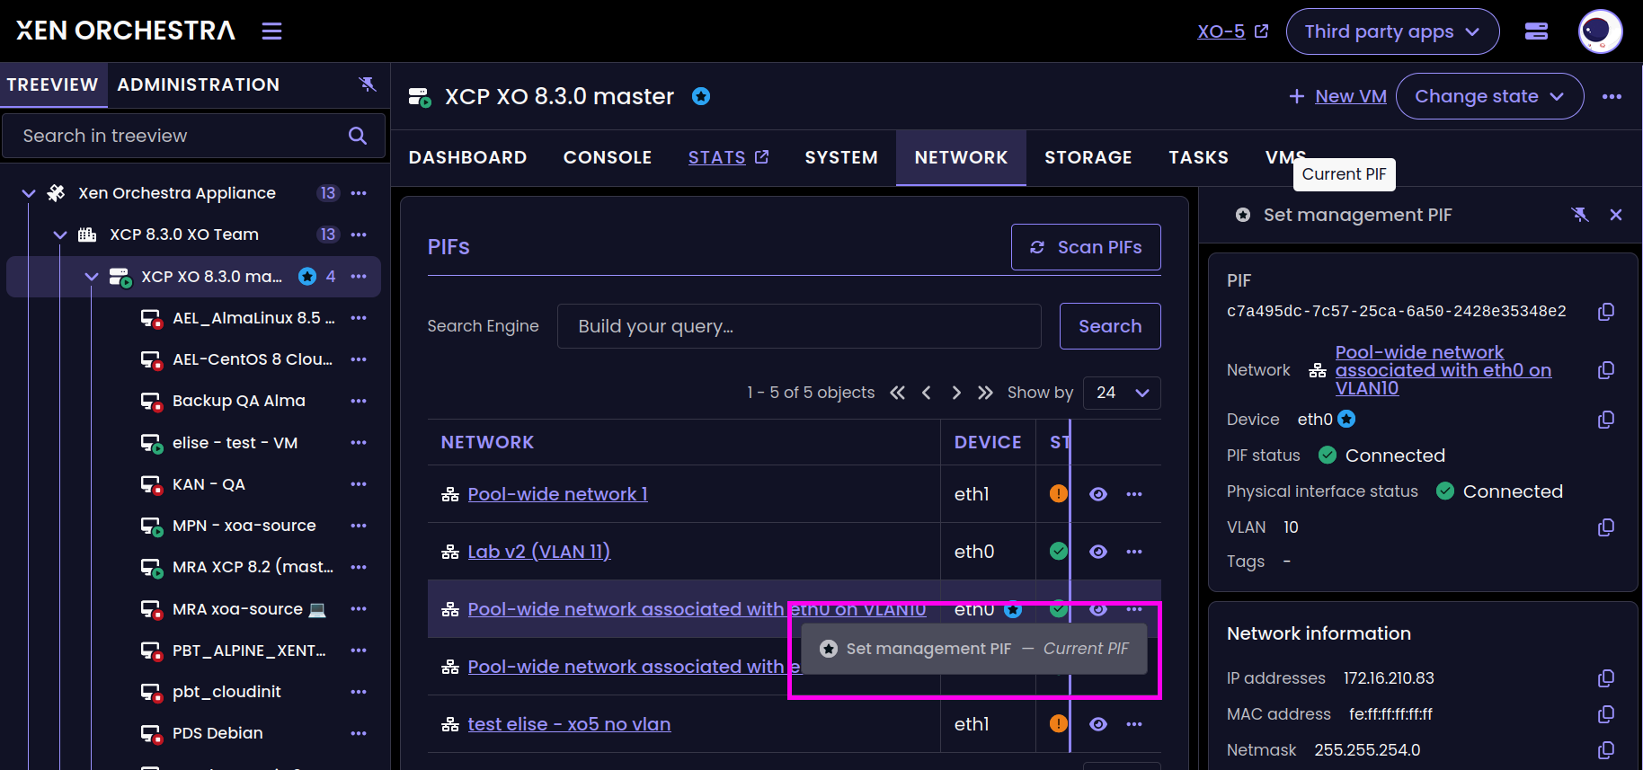
Task: Click the tasks server icon in header
Action: pyautogui.click(x=1536, y=31)
